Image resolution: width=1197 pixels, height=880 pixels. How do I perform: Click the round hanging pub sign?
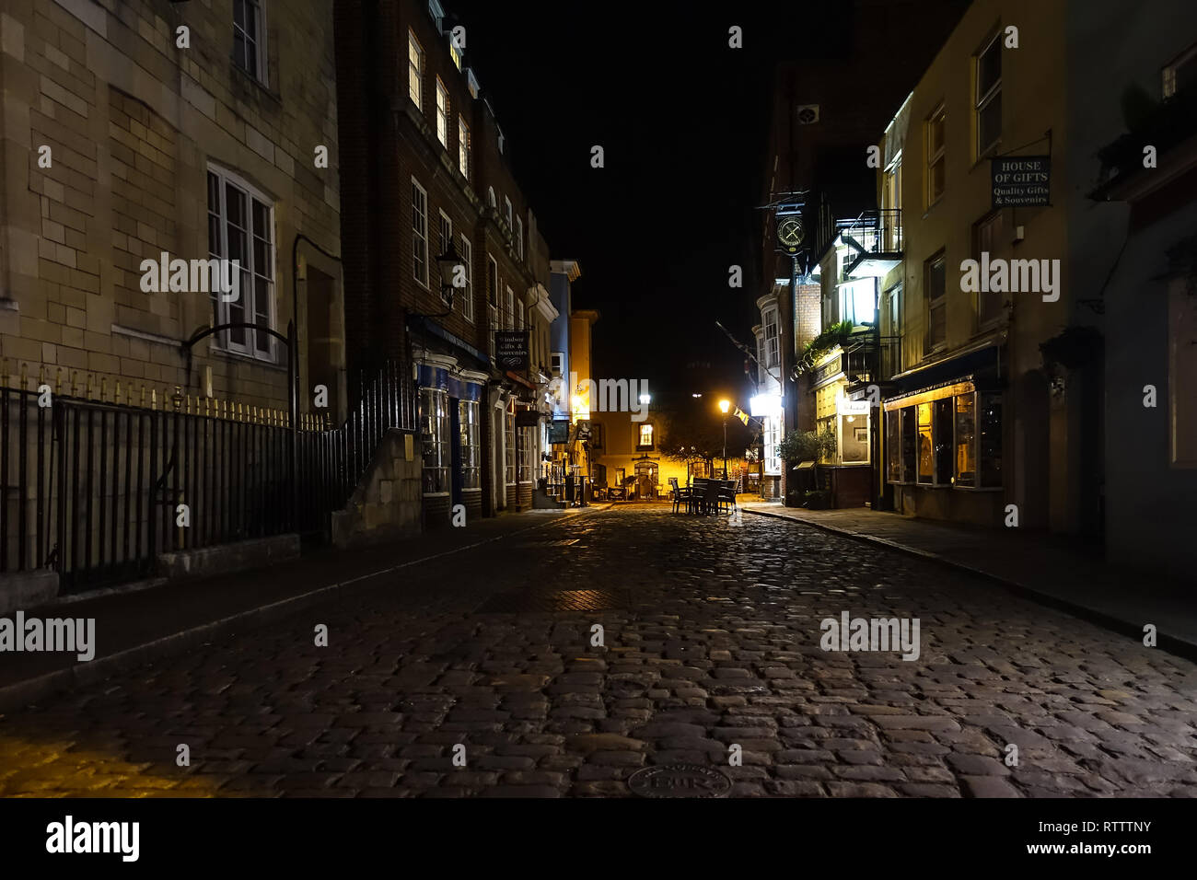coord(790,233)
